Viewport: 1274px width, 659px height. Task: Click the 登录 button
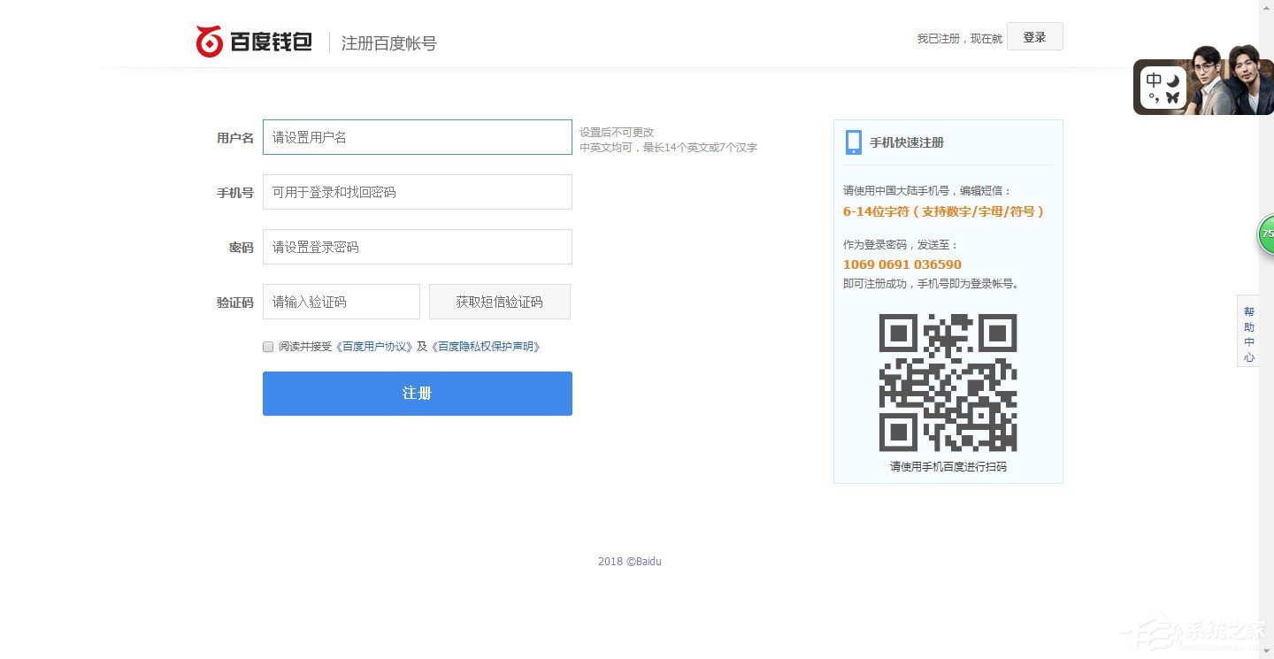point(1035,36)
